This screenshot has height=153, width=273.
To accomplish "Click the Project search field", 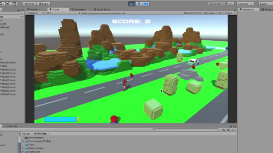I will point(186,130).
